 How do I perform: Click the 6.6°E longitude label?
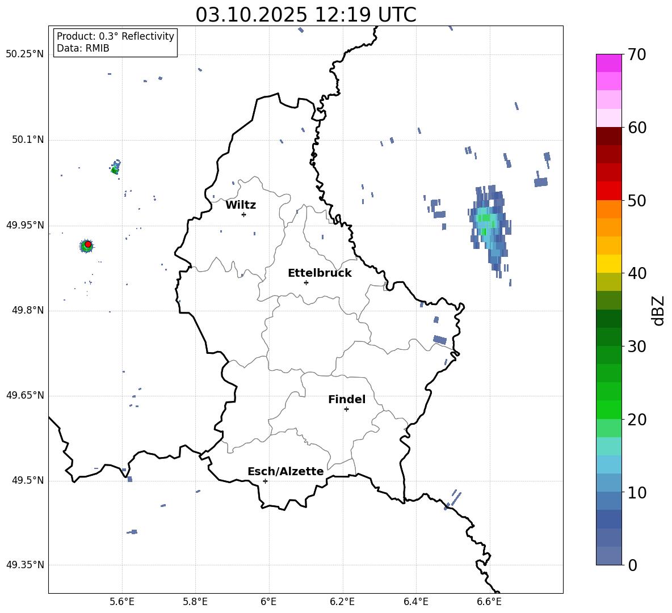(489, 602)
